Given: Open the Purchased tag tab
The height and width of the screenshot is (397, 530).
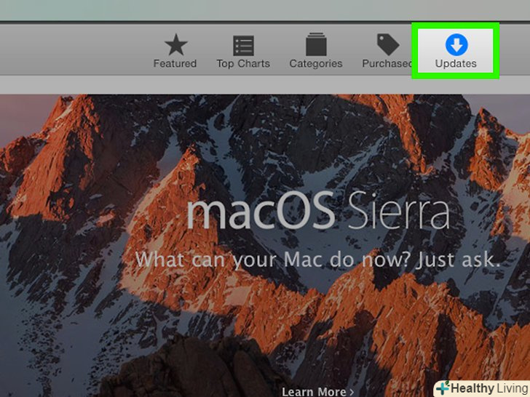Looking at the screenshot, I should point(387,51).
